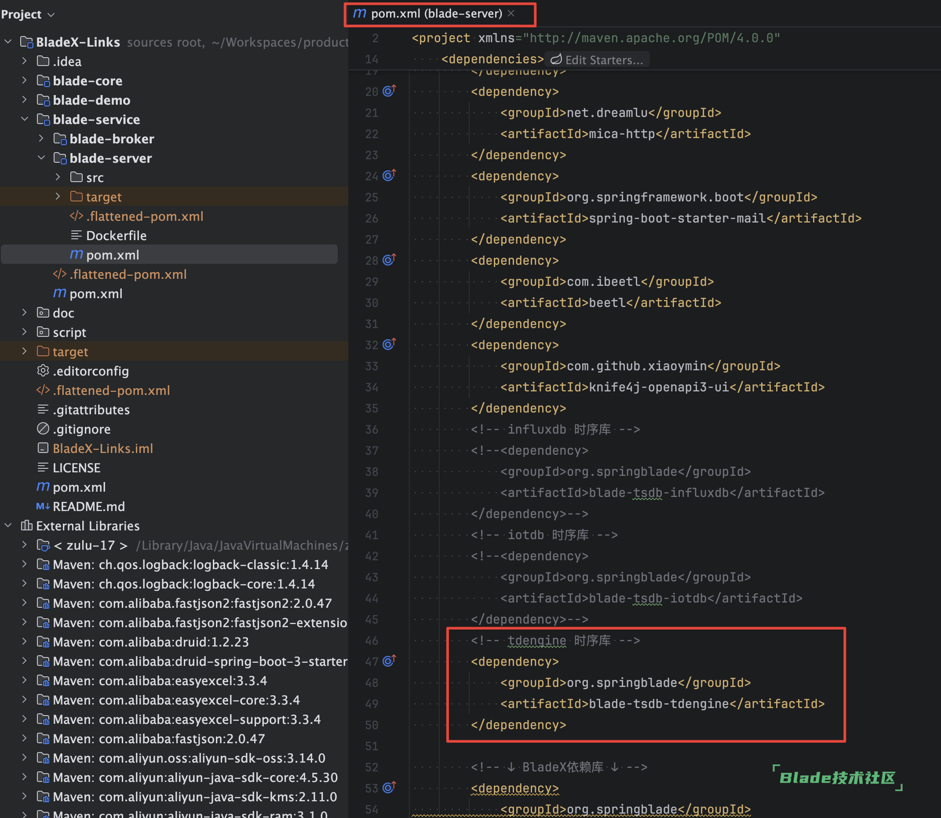Viewport: 941px width, 818px height.
Task: Click the gutter dependency icon on line 20
Action: (389, 91)
